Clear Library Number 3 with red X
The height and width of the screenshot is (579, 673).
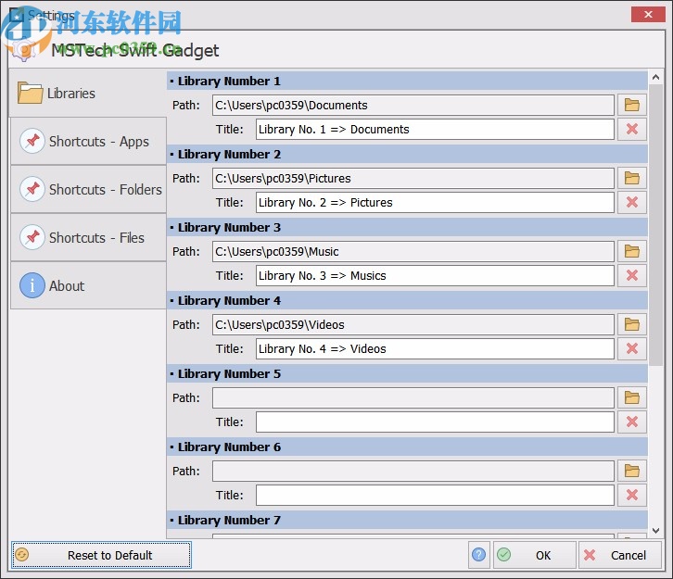point(632,275)
